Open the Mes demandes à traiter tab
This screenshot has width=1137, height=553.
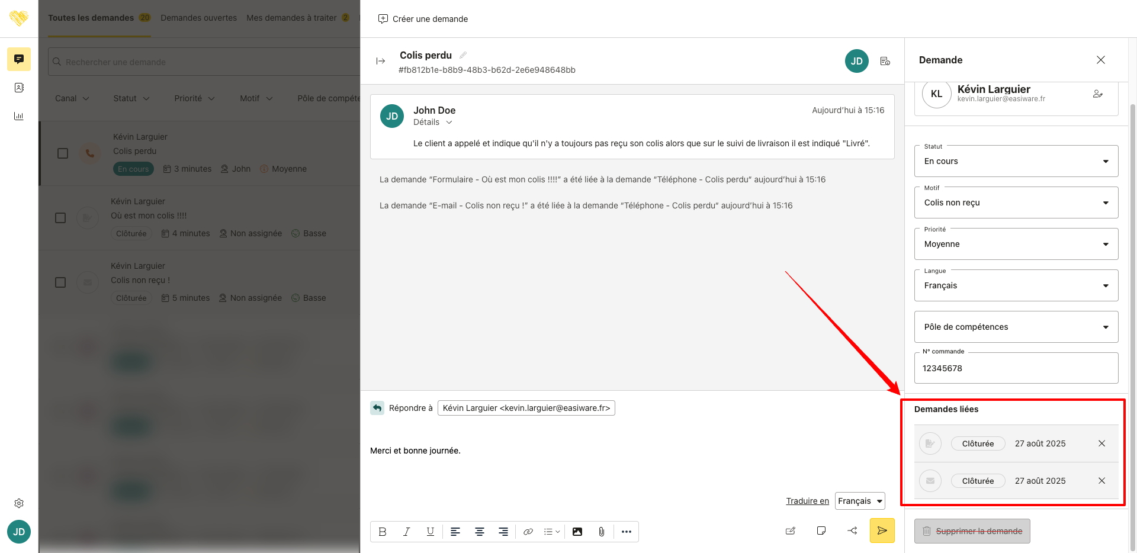291,18
